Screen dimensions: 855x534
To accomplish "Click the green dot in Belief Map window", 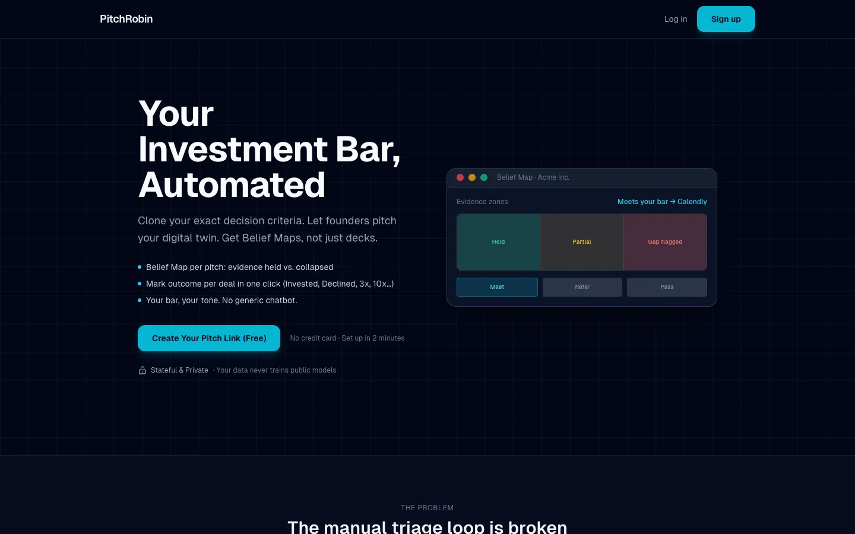I will pos(484,177).
